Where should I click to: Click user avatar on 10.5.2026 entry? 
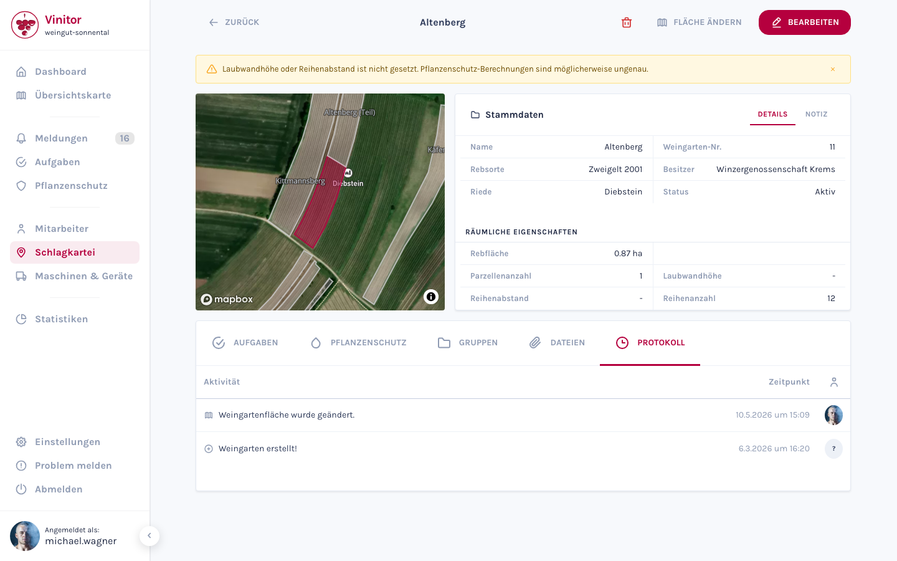pos(833,415)
